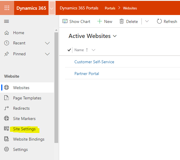Click the green plus New icon
The height and width of the screenshot is (160, 180).
(x=99, y=21)
